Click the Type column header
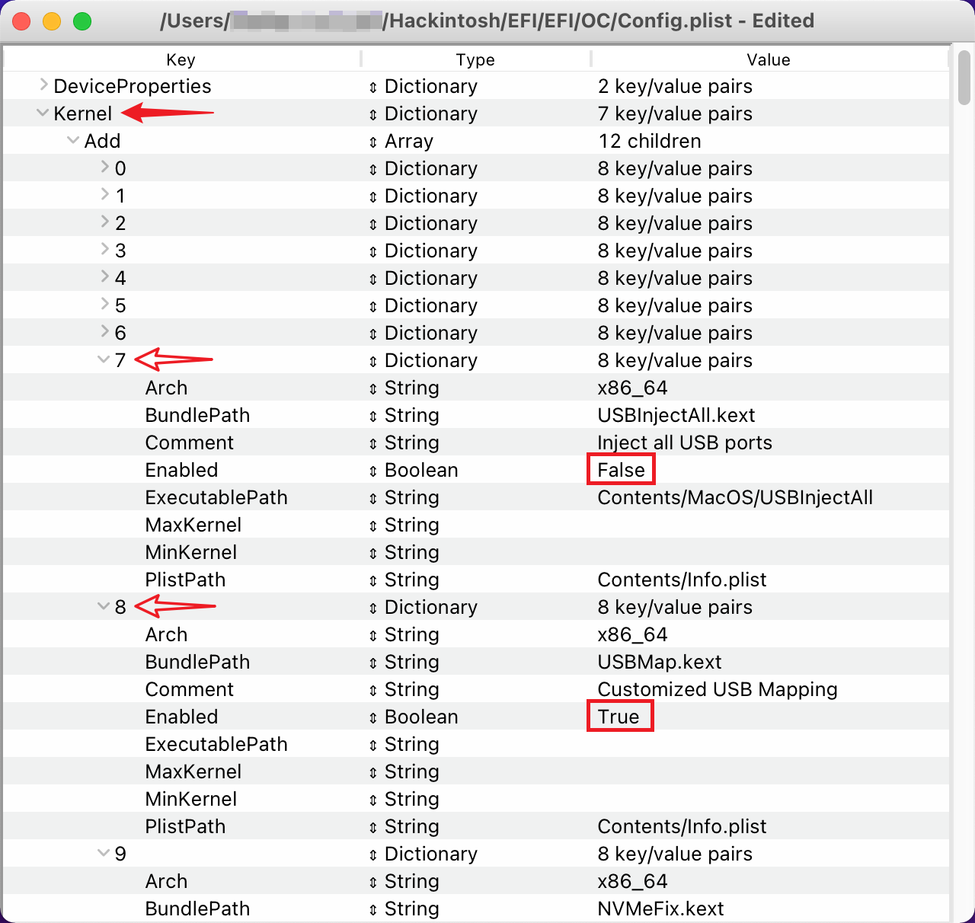Screen dimensions: 975x923 pyautogui.click(x=475, y=59)
